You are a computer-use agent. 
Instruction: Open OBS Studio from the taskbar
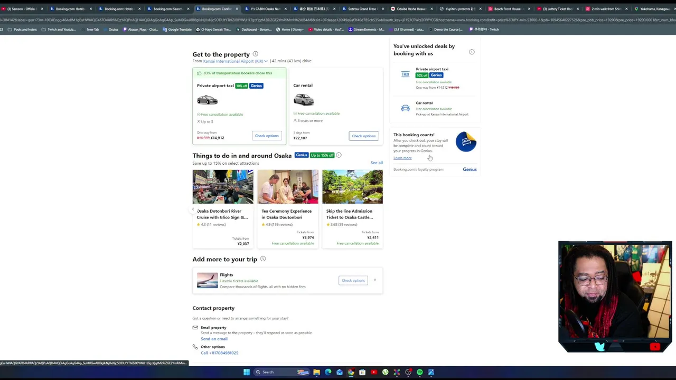(408, 372)
